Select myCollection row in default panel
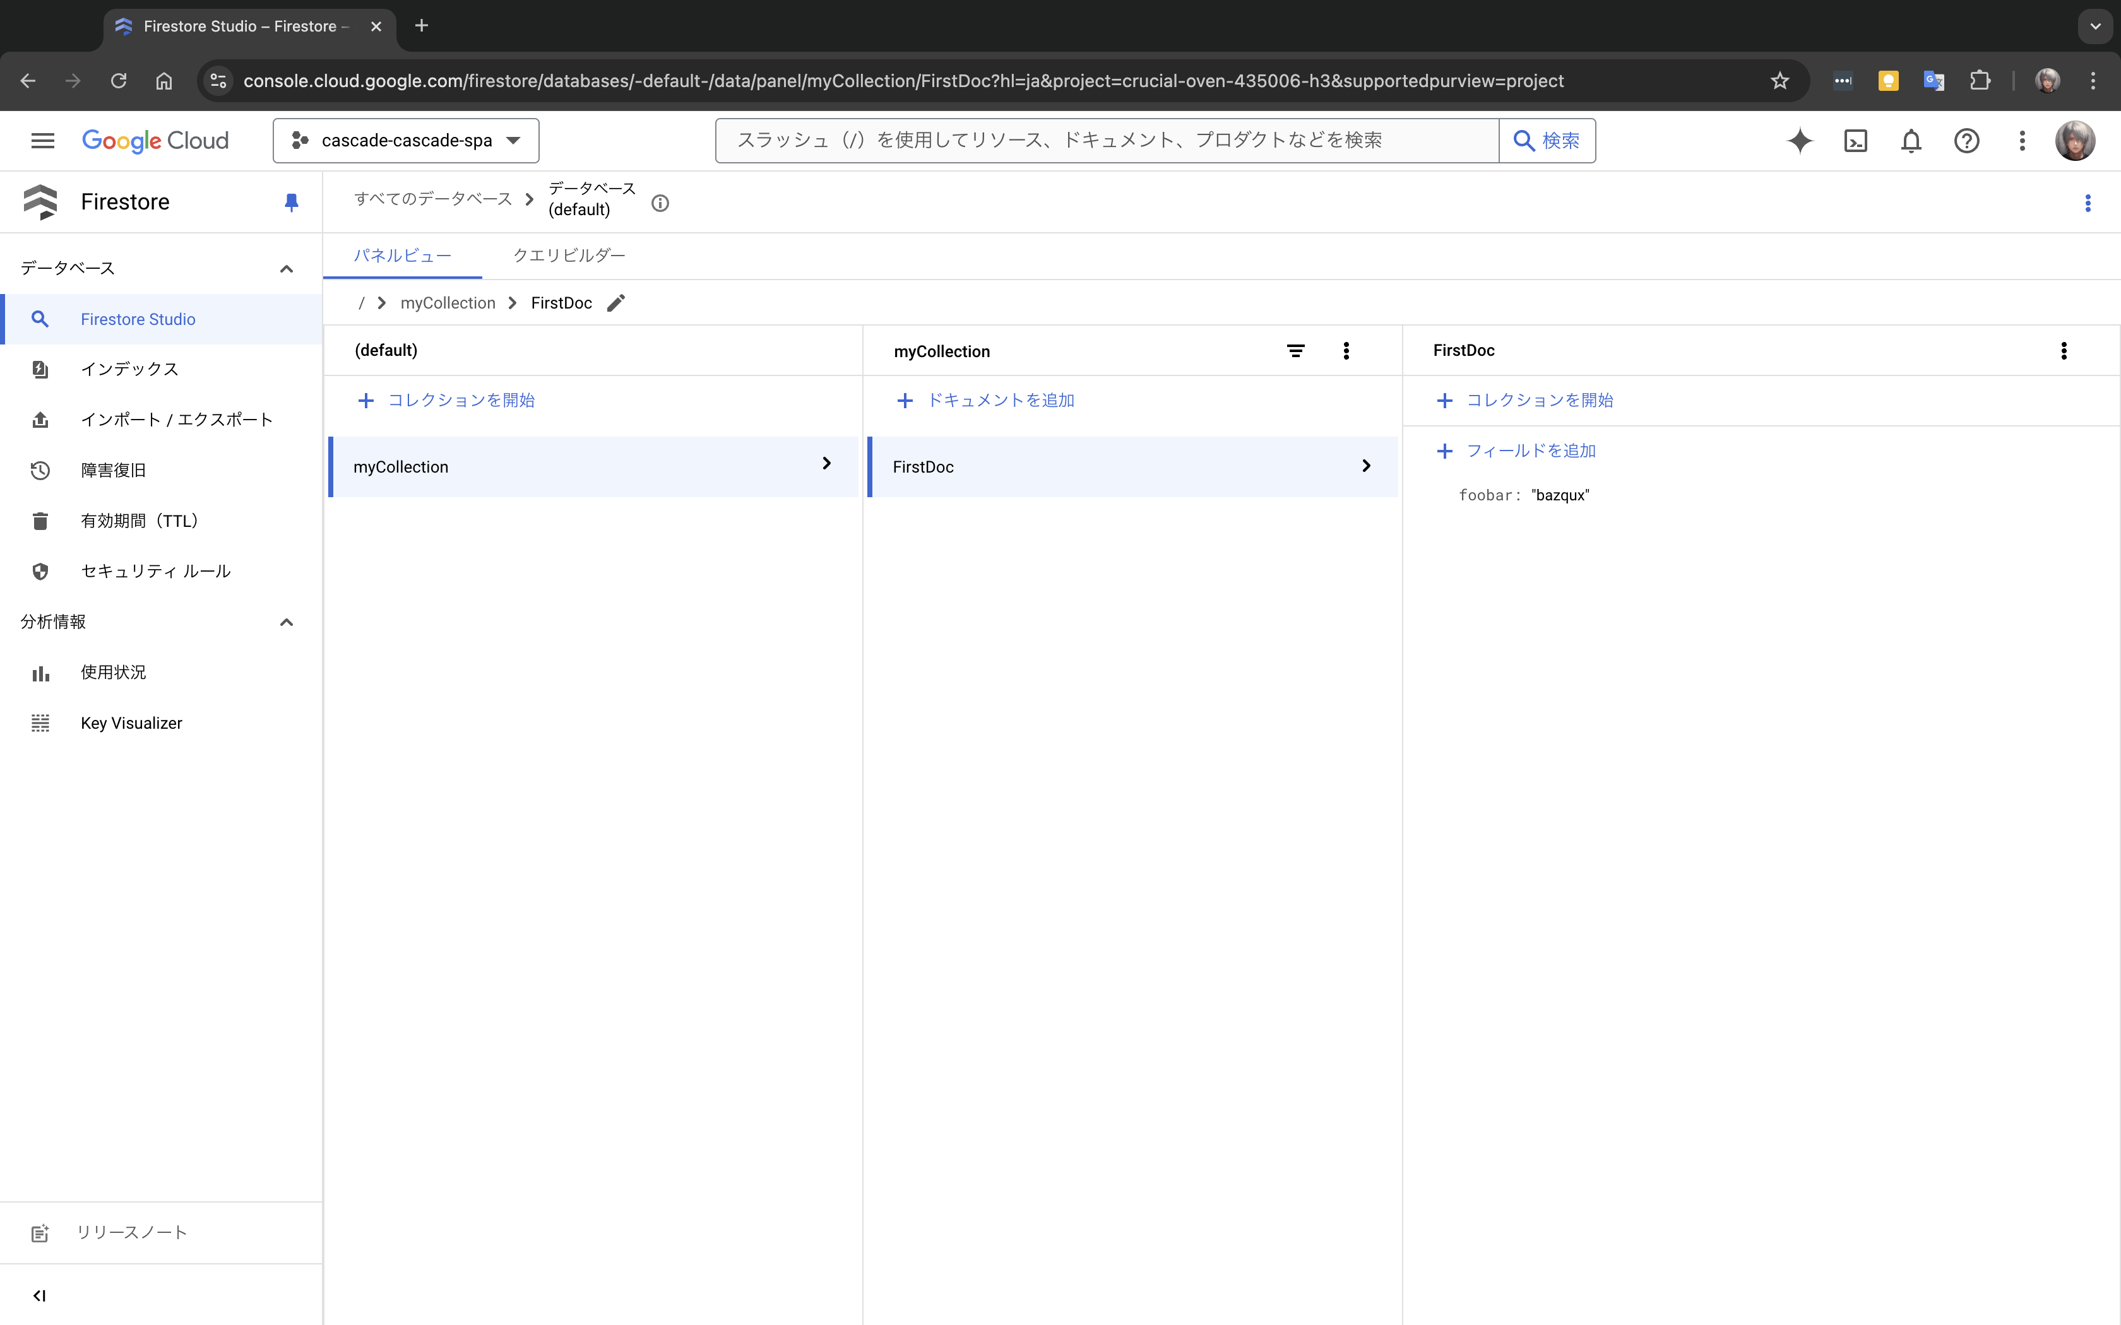 593,467
